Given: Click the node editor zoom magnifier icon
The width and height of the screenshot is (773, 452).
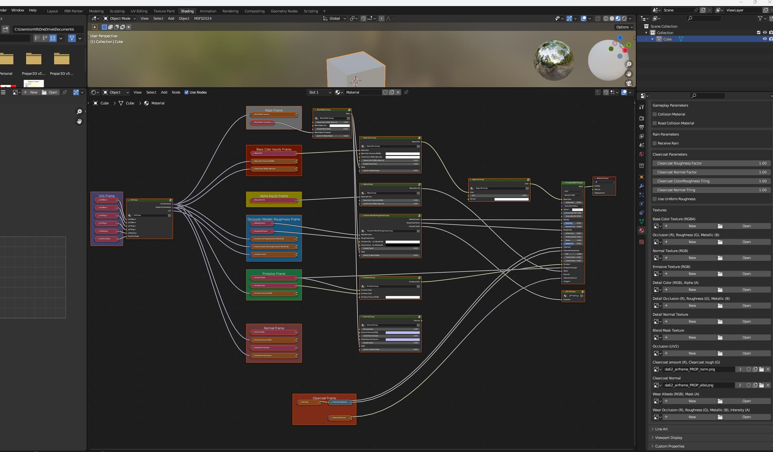Looking at the screenshot, I should point(79,112).
